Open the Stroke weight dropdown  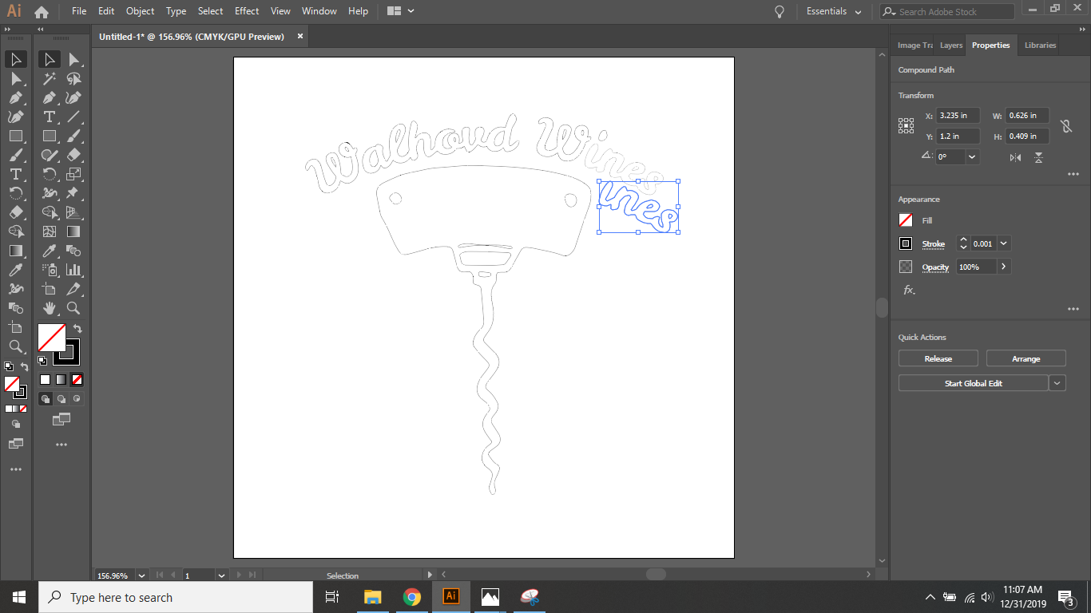click(x=1004, y=243)
